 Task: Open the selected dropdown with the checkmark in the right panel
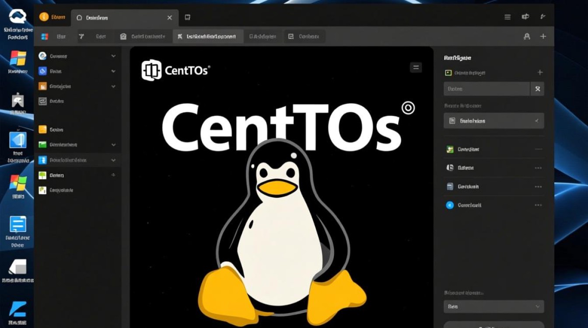(x=494, y=121)
